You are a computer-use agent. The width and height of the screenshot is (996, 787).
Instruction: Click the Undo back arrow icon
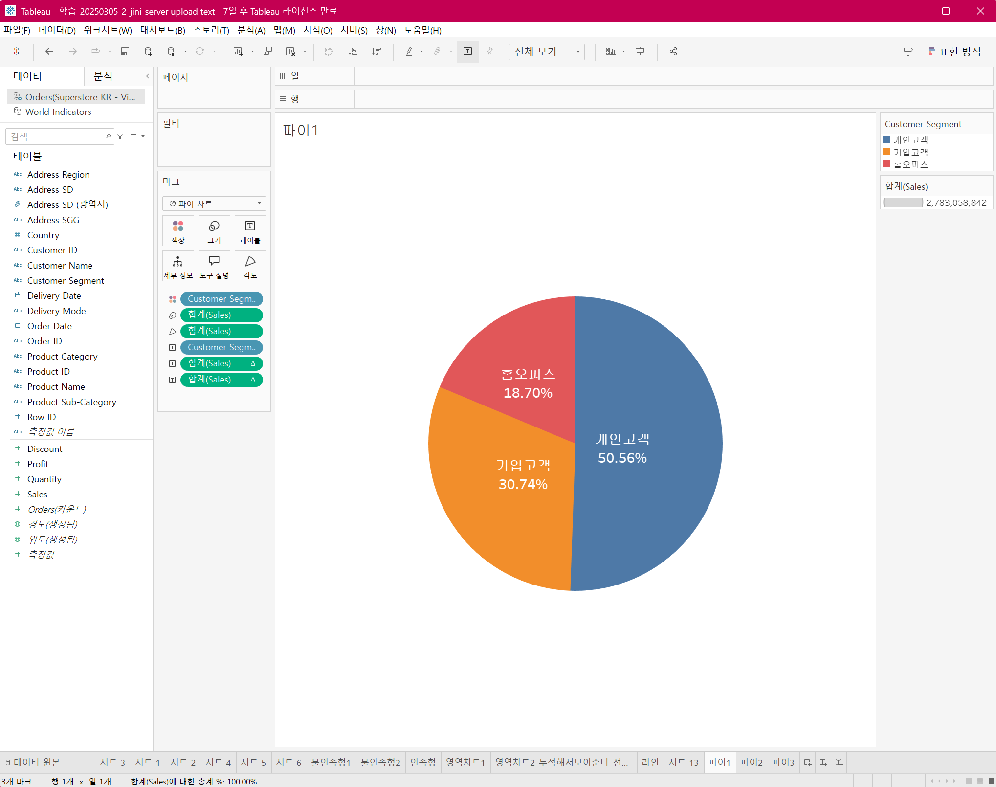(x=49, y=51)
